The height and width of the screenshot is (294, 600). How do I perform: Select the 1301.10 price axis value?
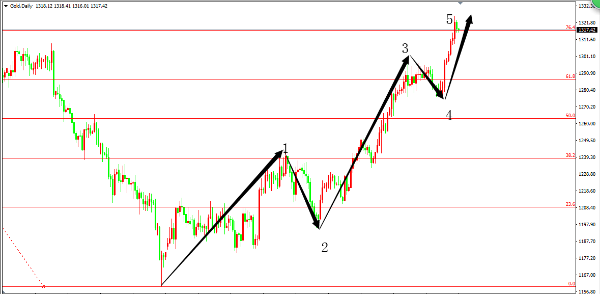tap(587, 57)
